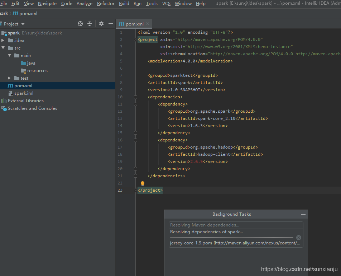Open the Run menu
Image resolution: width=341 pixels, height=276 pixels.
pyautogui.click(x=138, y=4)
